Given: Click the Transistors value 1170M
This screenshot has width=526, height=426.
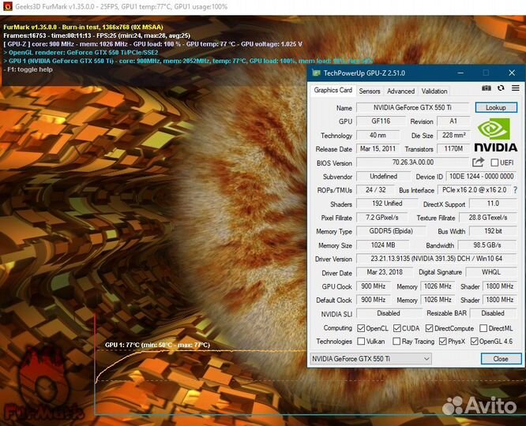Looking at the screenshot, I should coord(453,149).
